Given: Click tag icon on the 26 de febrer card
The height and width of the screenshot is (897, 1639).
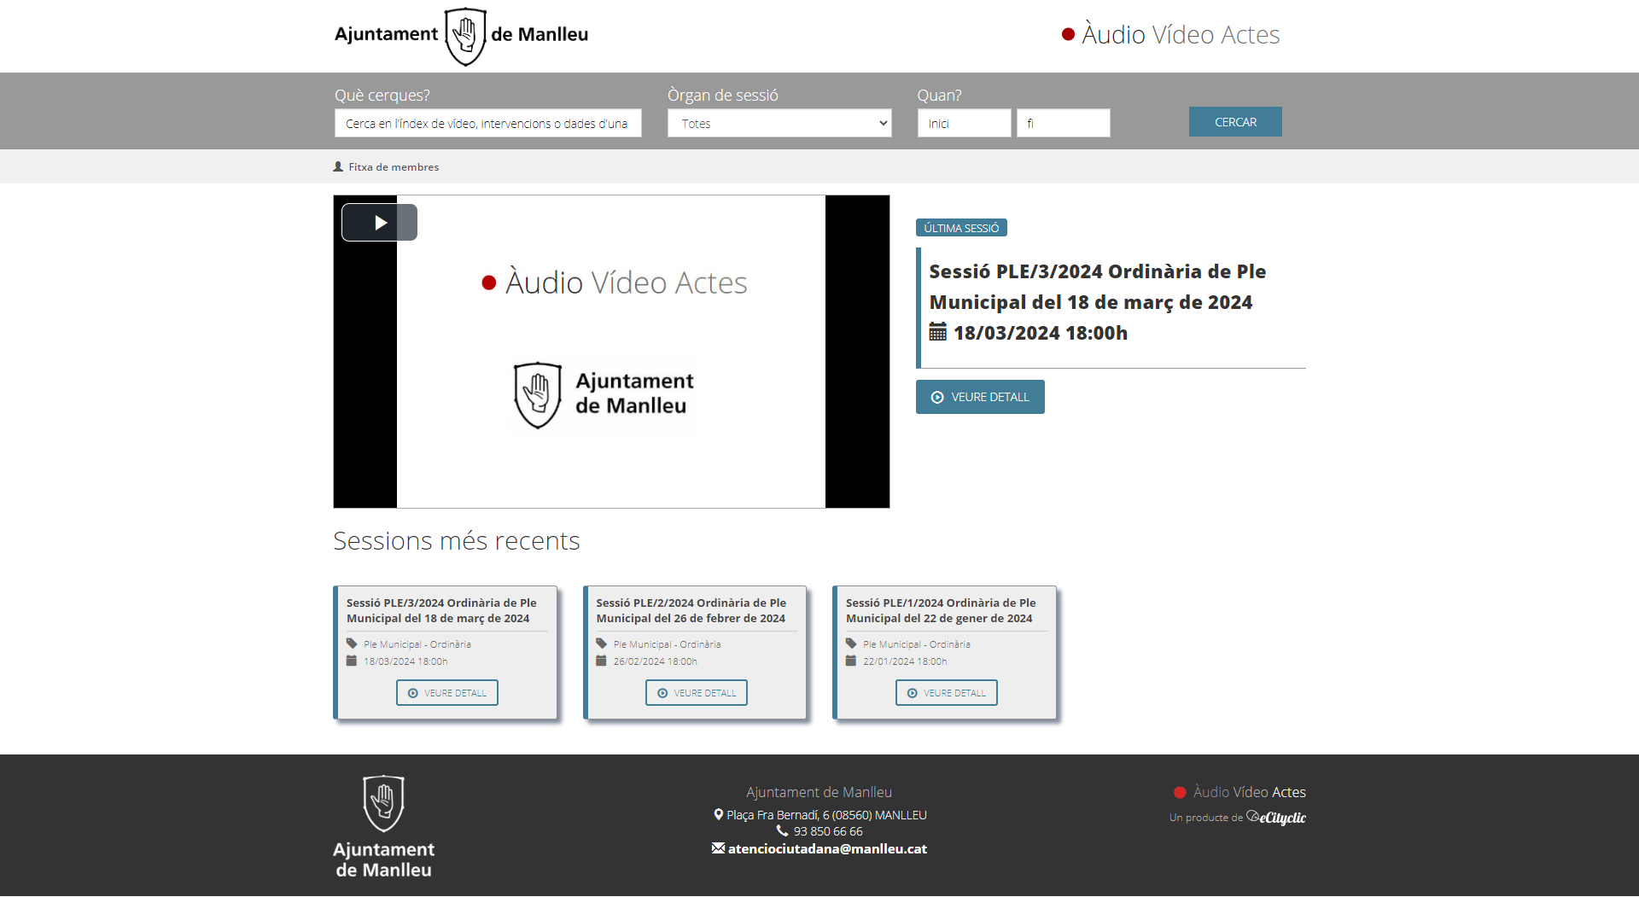Looking at the screenshot, I should 601,644.
